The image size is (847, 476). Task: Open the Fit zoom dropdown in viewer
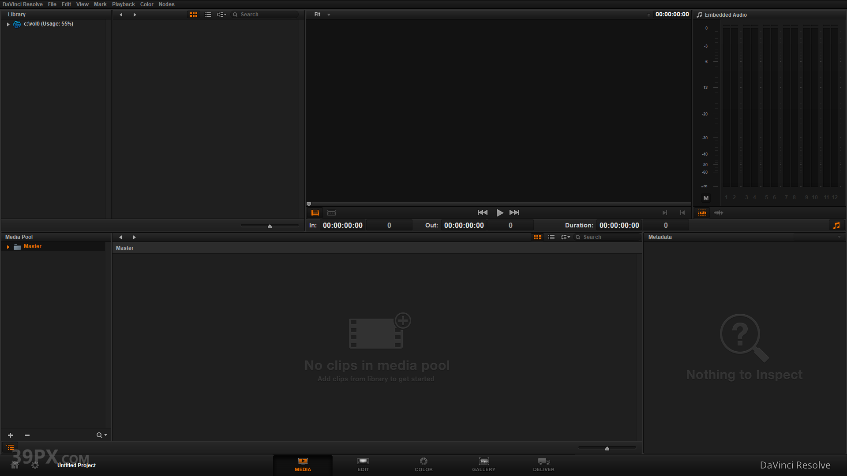tap(322, 14)
